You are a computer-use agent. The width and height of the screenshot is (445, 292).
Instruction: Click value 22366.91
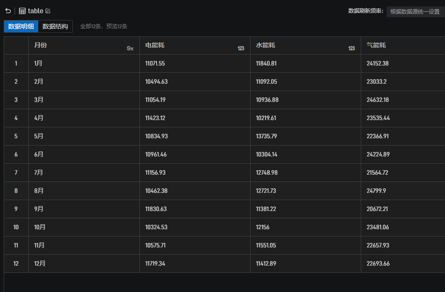click(378, 136)
